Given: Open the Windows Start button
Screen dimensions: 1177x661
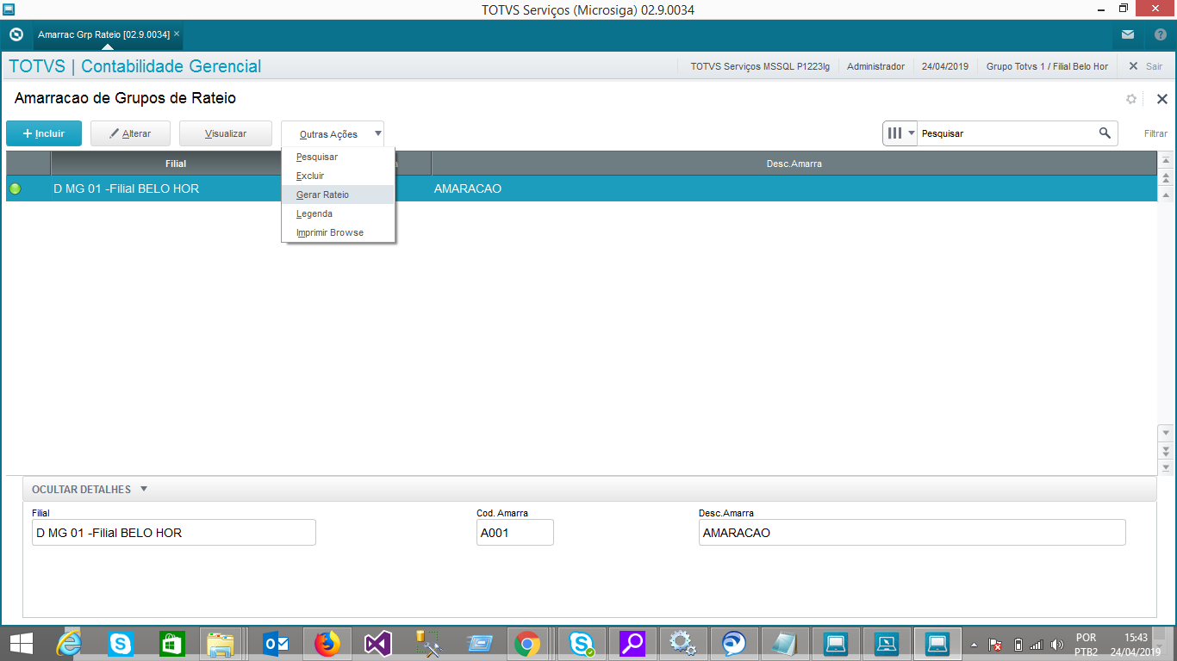Looking at the screenshot, I should point(22,644).
